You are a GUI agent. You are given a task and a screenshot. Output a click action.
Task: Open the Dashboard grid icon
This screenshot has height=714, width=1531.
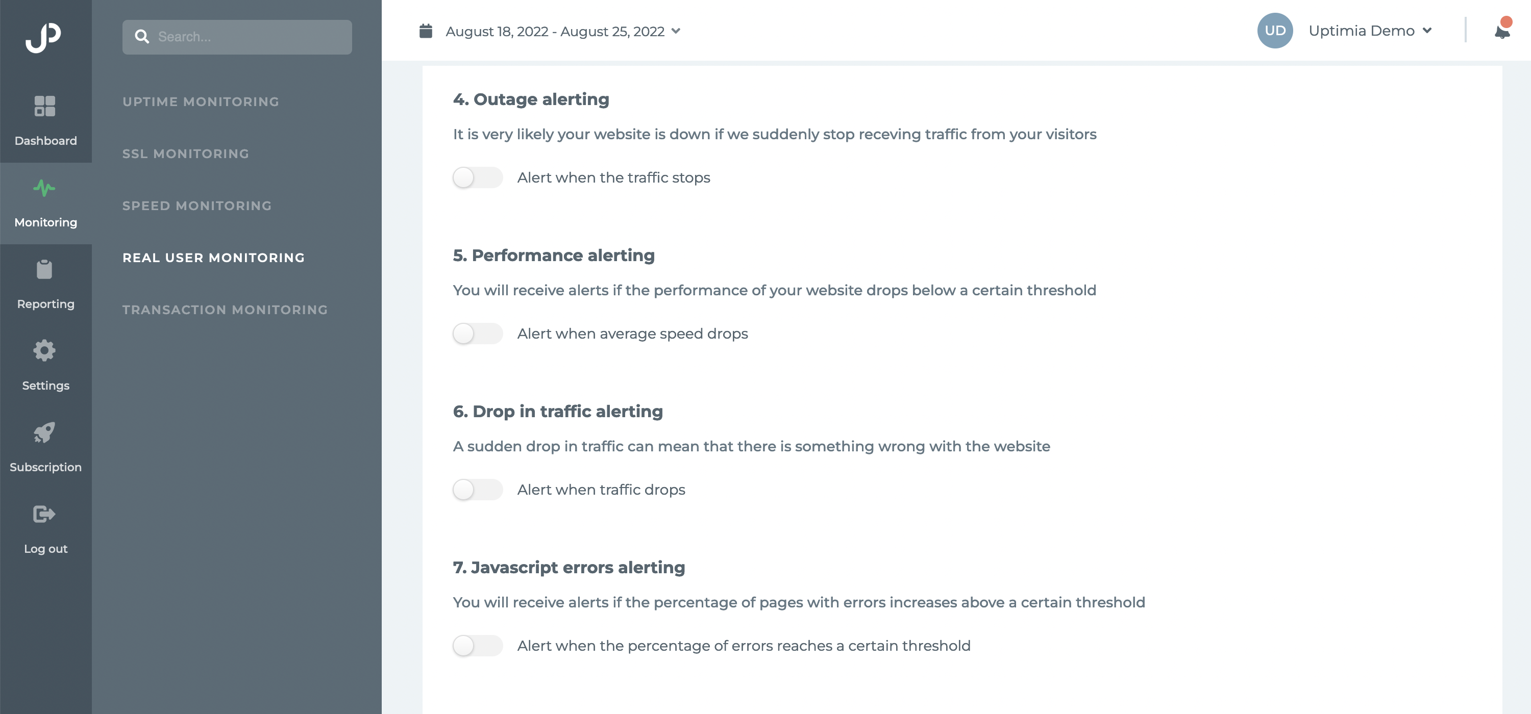click(44, 106)
